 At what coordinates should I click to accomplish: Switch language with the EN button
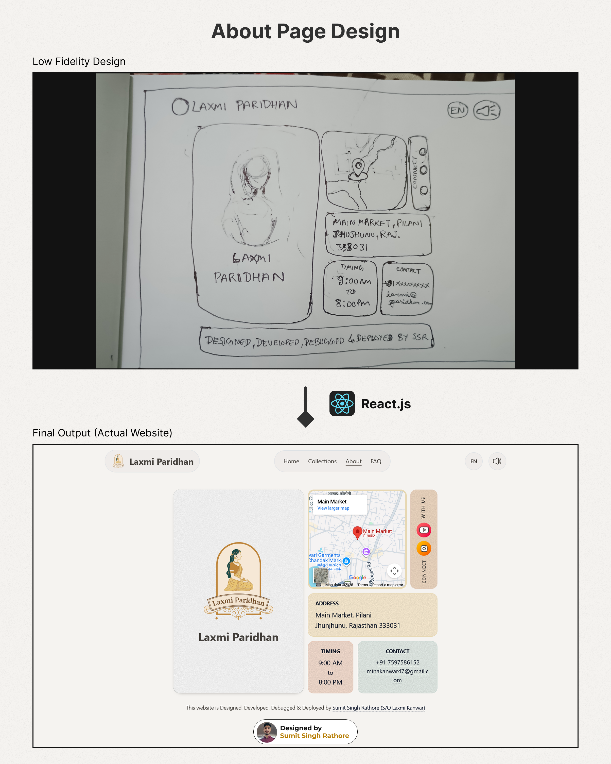pyautogui.click(x=474, y=461)
